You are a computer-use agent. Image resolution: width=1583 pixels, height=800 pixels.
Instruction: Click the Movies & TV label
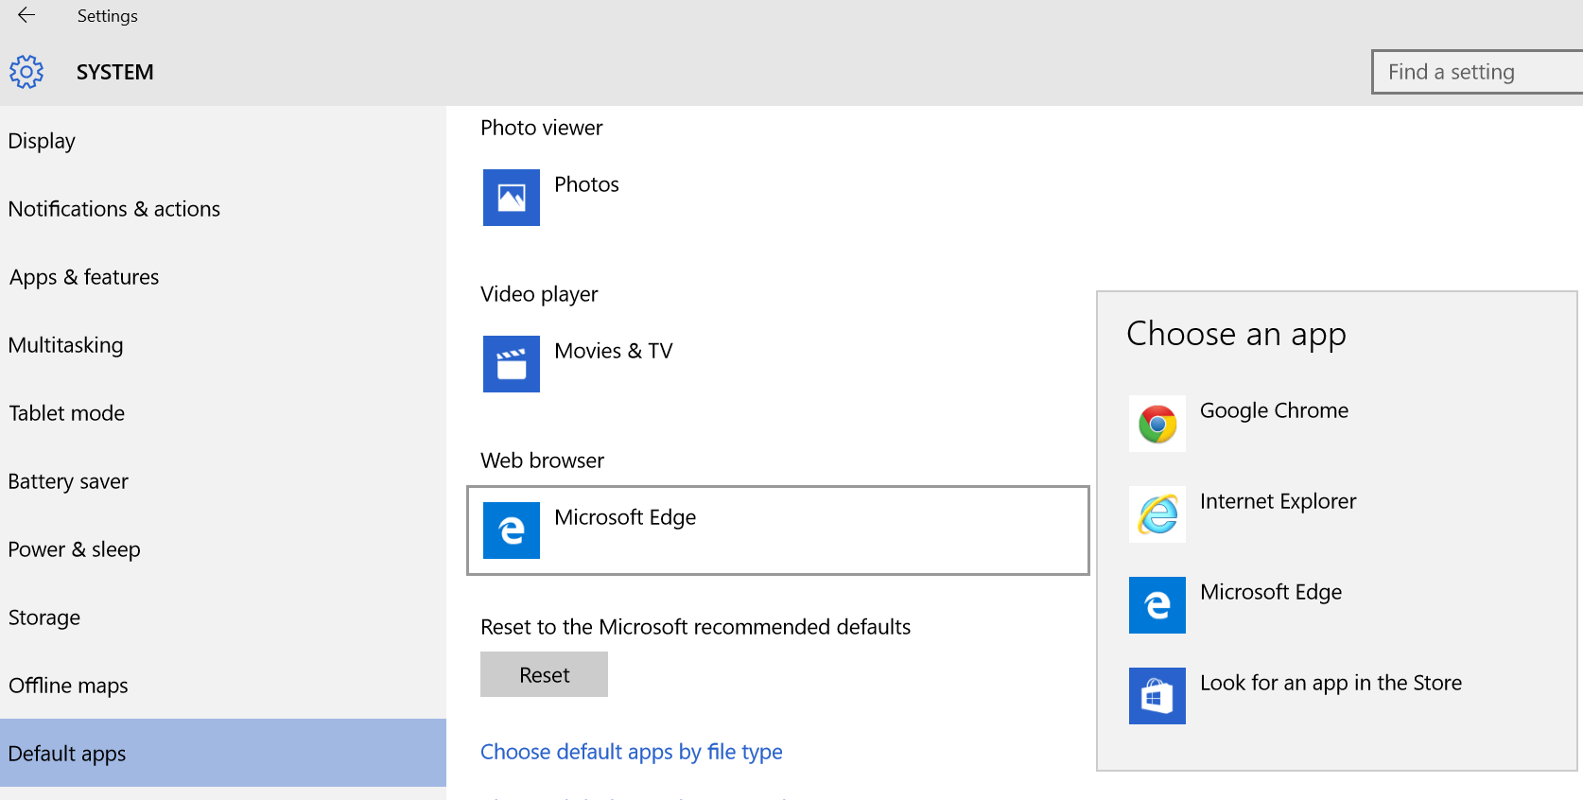614,351
